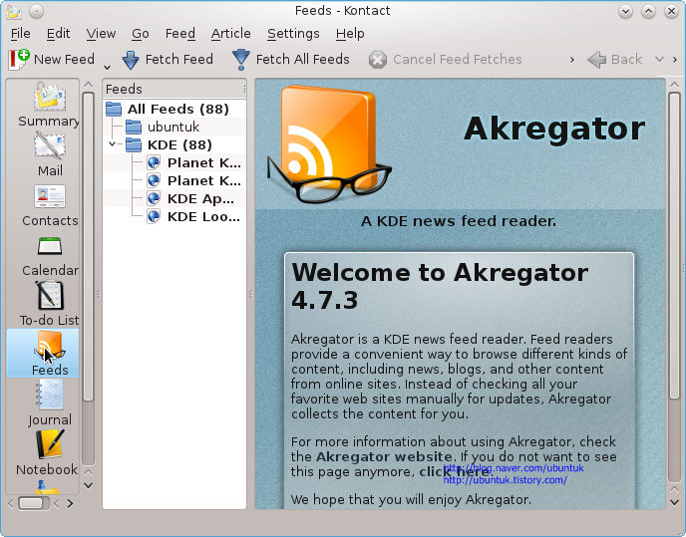Viewport: 686px width, 537px height.
Task: Show hidden toolbar items at far right
Action: click(x=675, y=60)
